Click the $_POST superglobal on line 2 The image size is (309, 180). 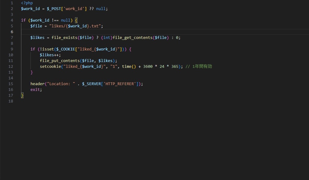tap(54, 9)
